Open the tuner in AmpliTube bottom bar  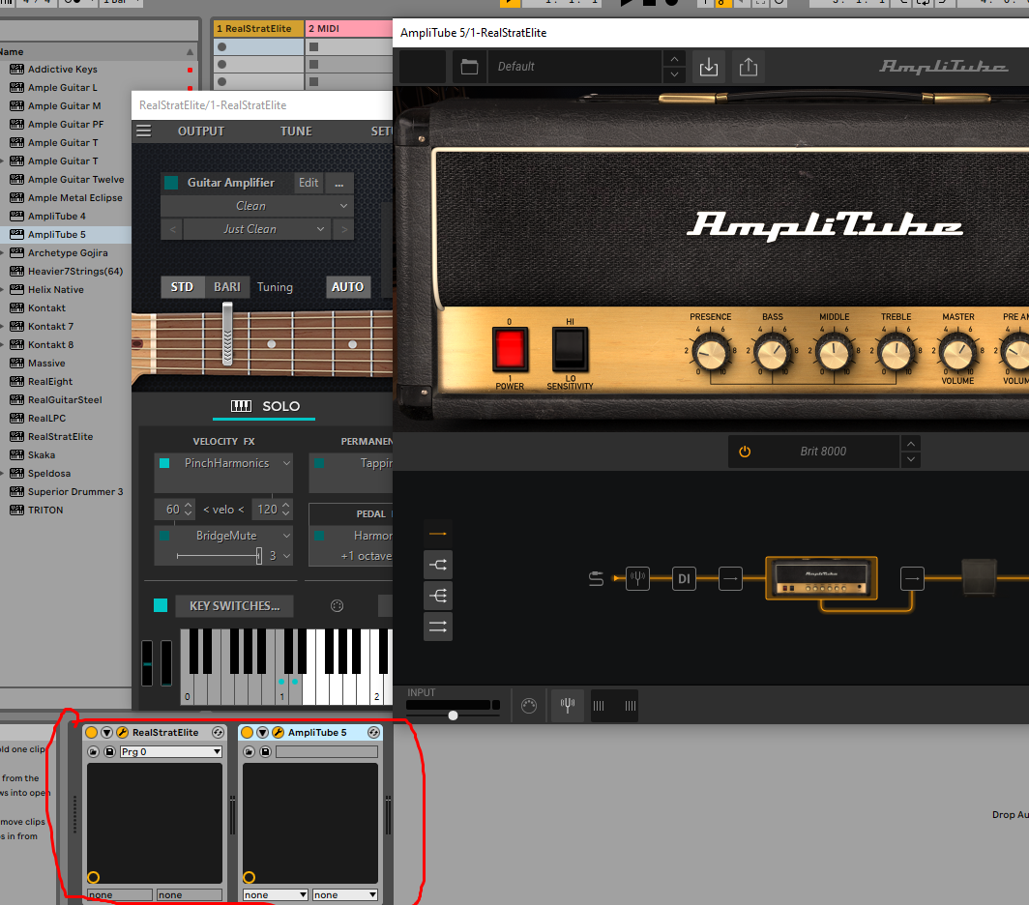567,706
